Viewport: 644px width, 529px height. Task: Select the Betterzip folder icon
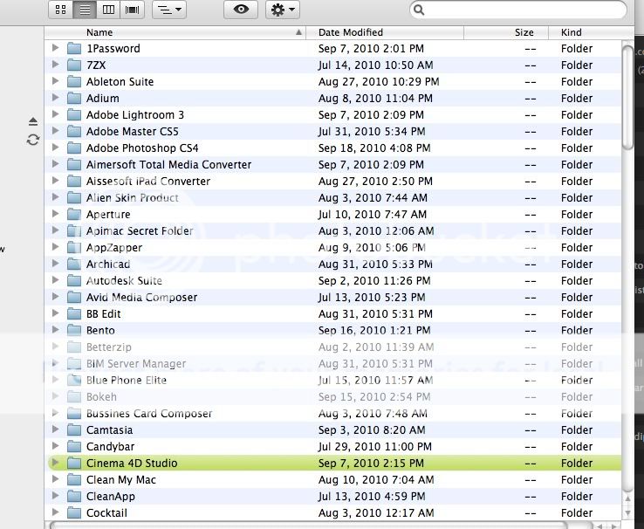point(74,347)
